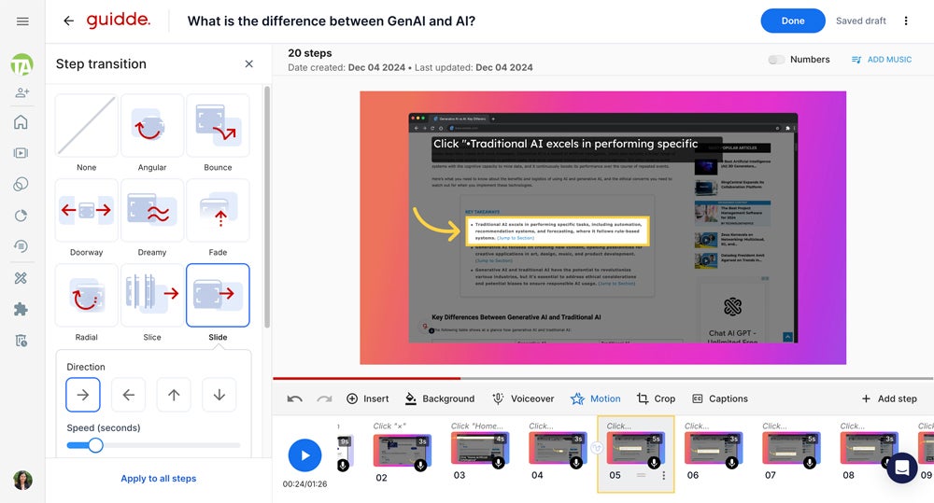This screenshot has height=503, width=934.
Task: Click the TA workspace logo in sidebar
Action: [x=22, y=64]
